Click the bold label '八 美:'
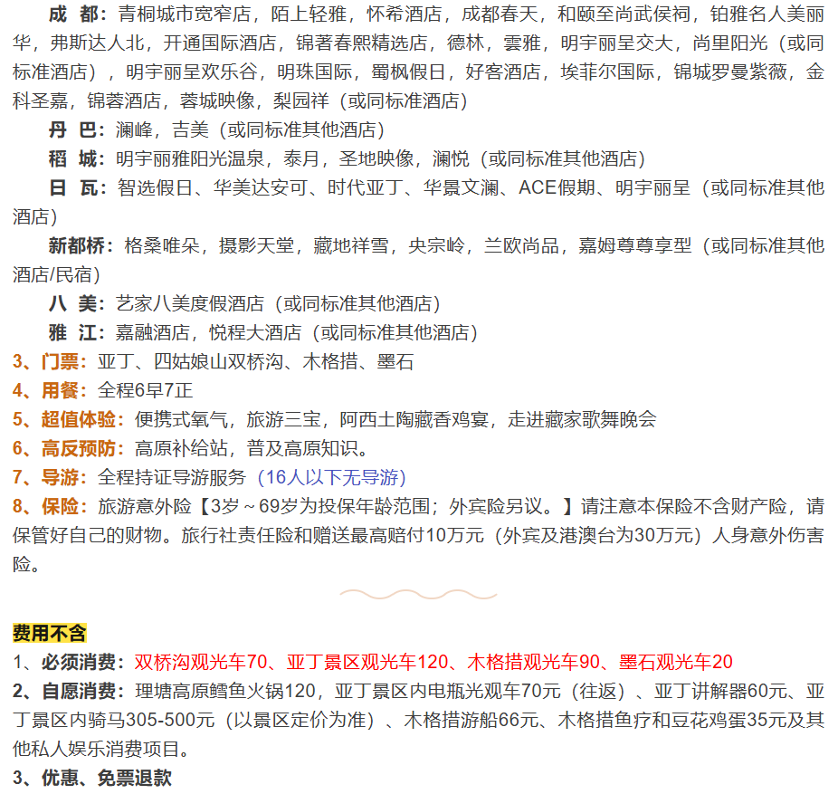The height and width of the screenshot is (794, 838). click(x=77, y=303)
